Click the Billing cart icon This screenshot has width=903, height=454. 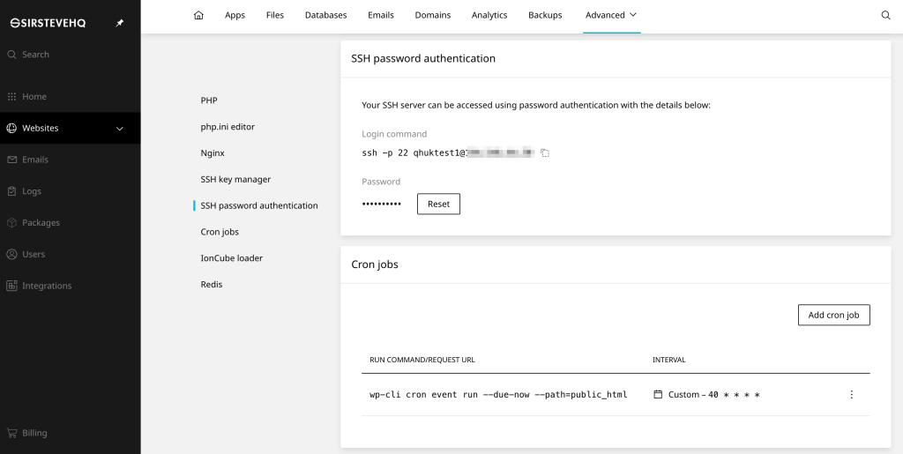click(11, 433)
